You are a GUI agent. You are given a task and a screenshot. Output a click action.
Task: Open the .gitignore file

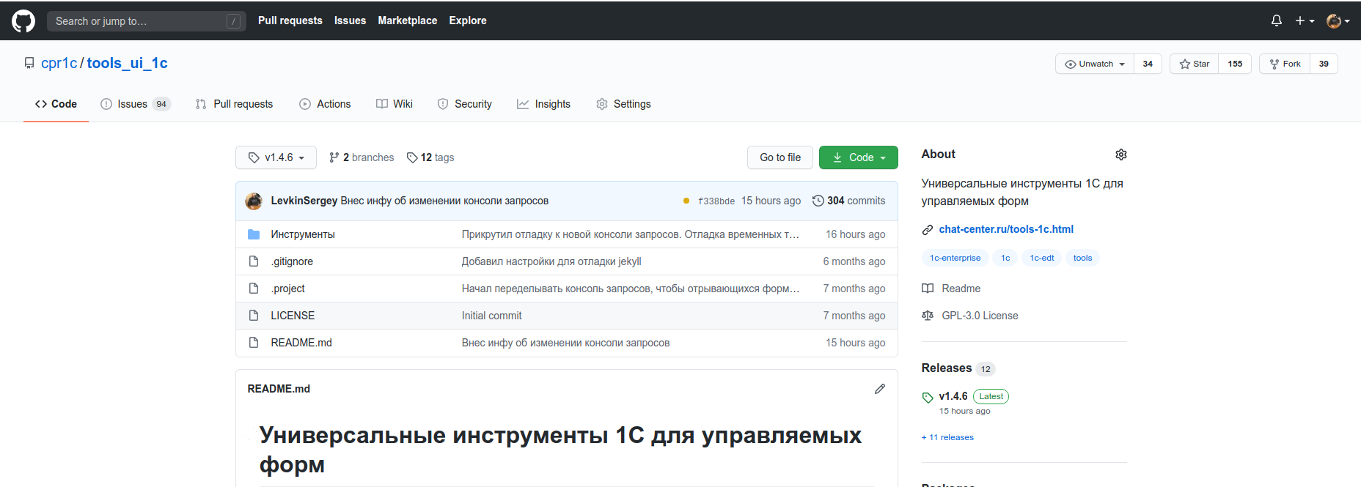(292, 261)
